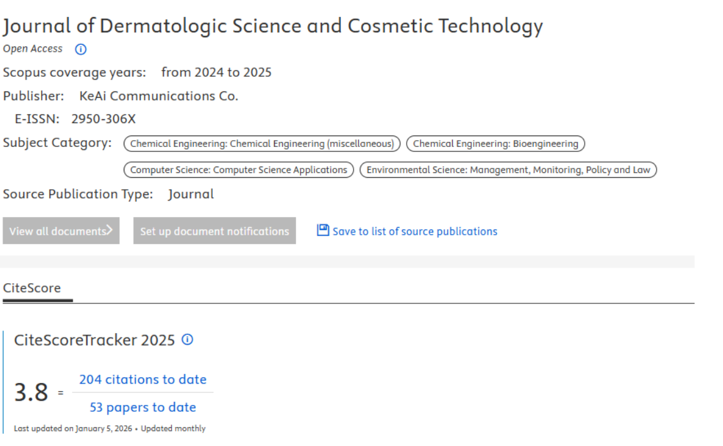Click the CiteScore value 3.8
This screenshot has height=446, width=723.
click(31, 393)
